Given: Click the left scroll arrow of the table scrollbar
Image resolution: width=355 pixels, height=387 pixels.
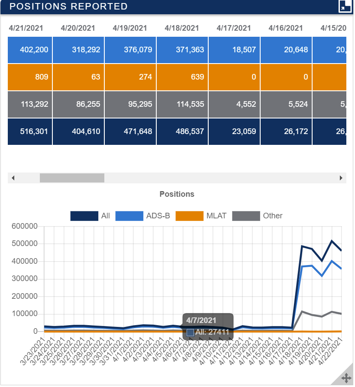Looking at the screenshot, I should tap(13, 178).
